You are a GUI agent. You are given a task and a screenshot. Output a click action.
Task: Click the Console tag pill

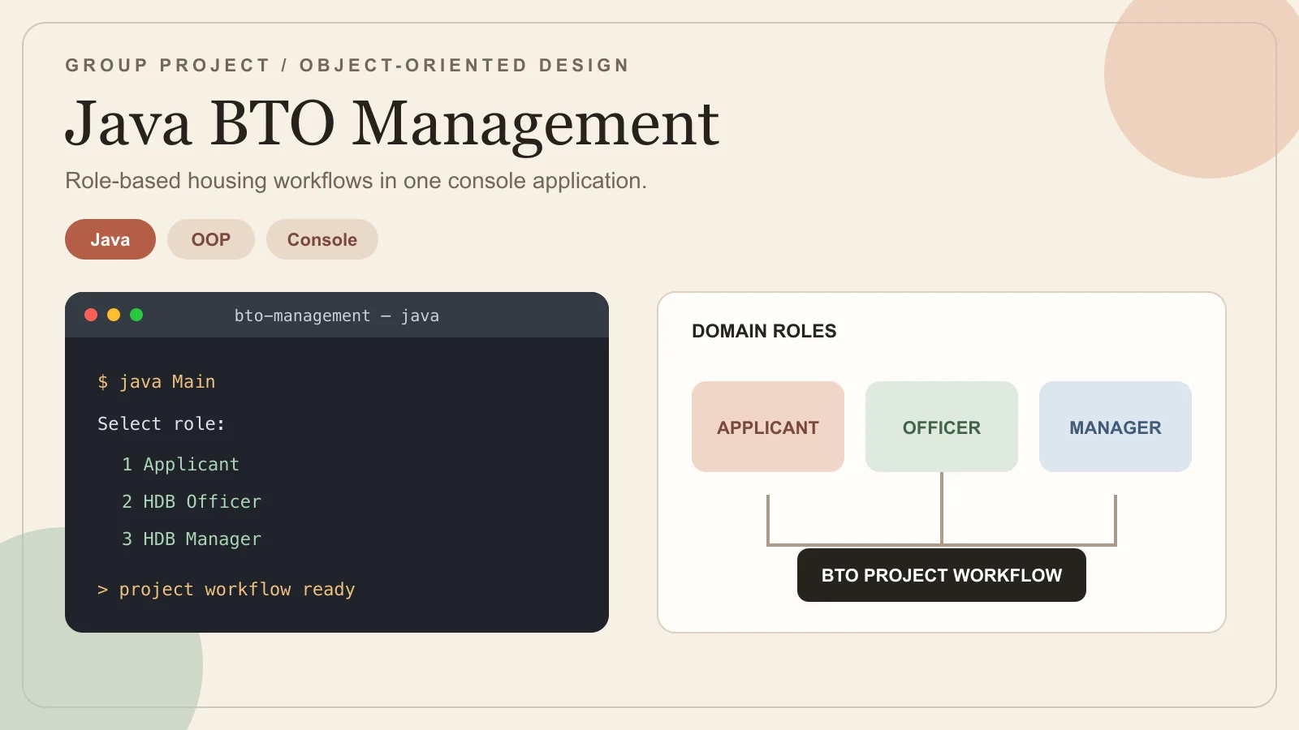pyautogui.click(x=322, y=239)
